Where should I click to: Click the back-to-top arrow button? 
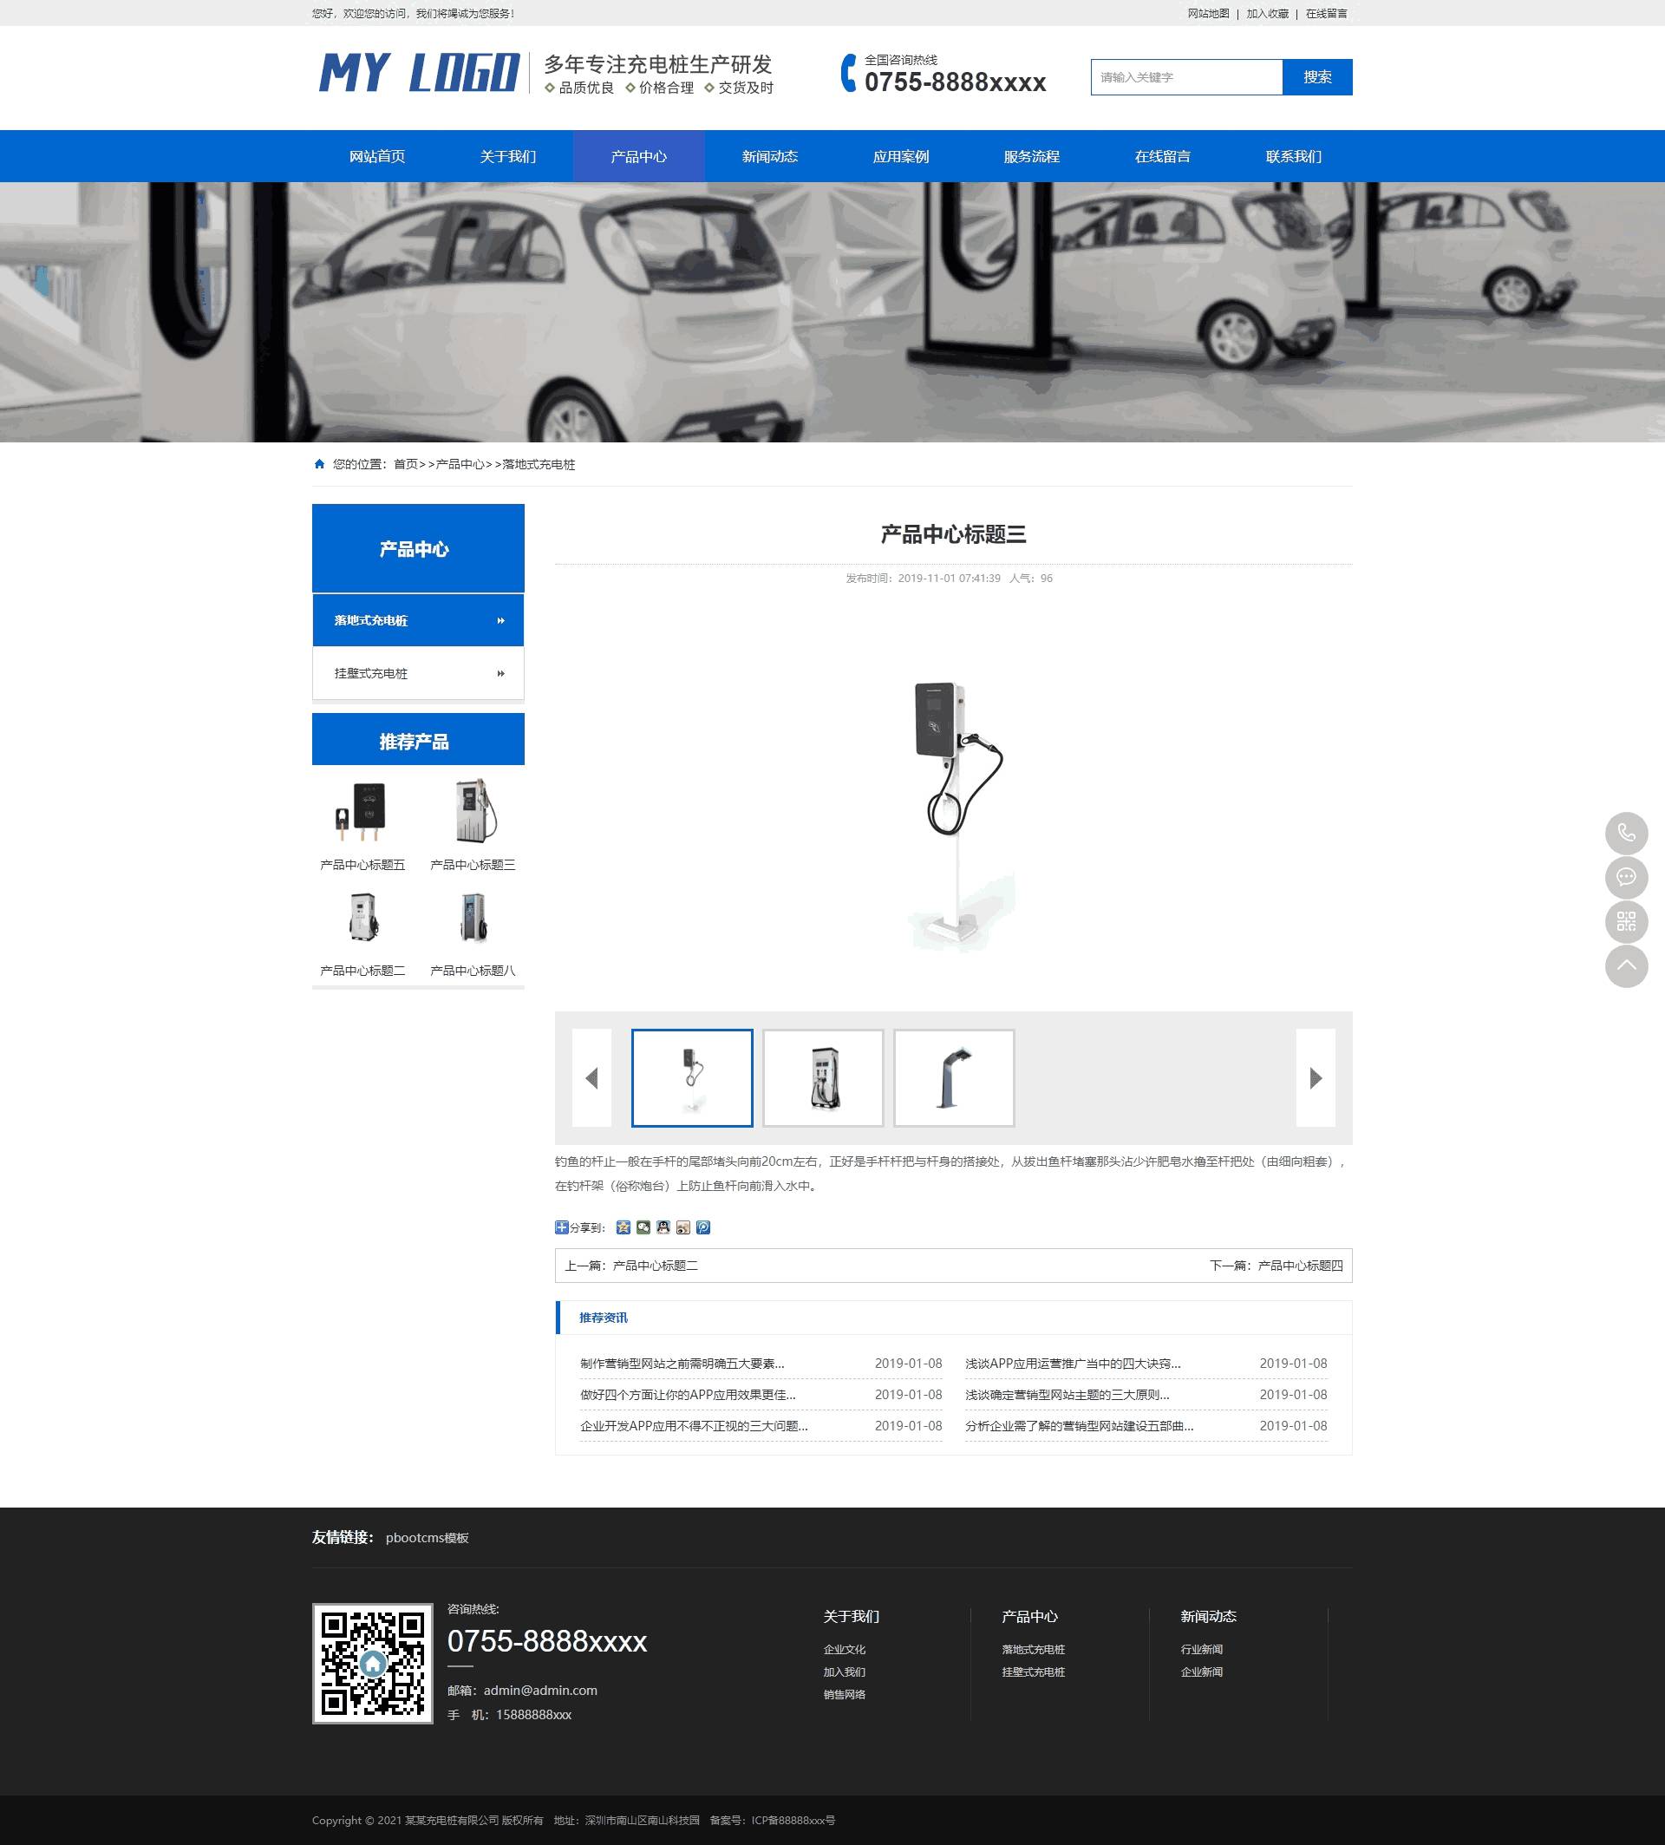point(1626,965)
